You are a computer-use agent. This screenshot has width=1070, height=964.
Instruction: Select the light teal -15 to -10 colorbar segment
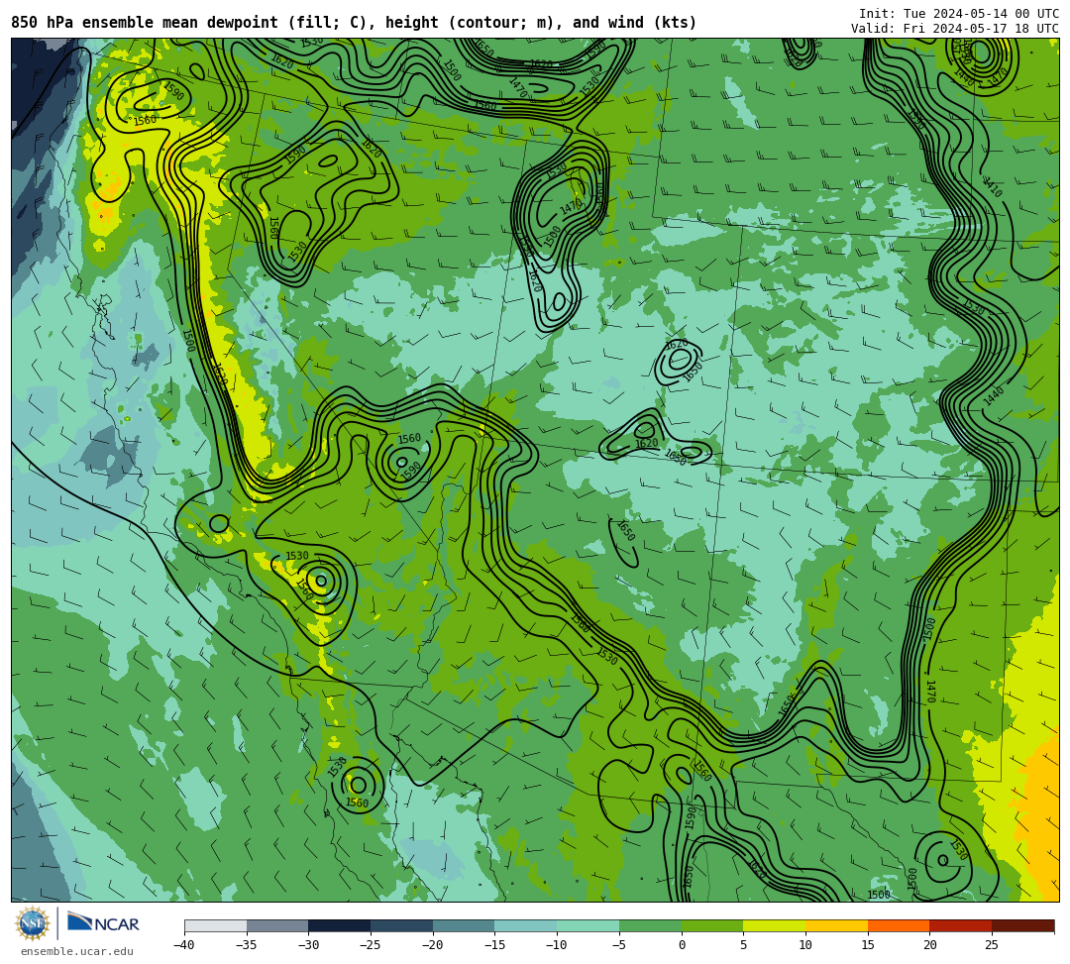pyautogui.click(x=526, y=925)
